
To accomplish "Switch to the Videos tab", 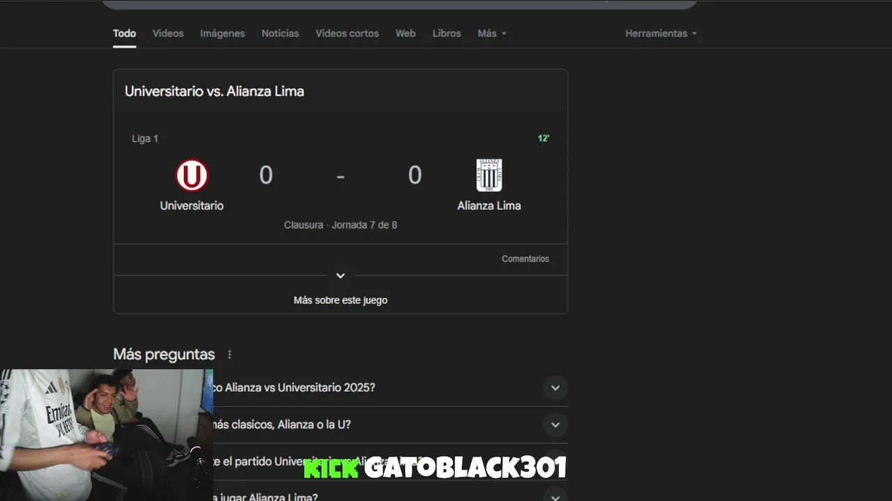I will 168,33.
